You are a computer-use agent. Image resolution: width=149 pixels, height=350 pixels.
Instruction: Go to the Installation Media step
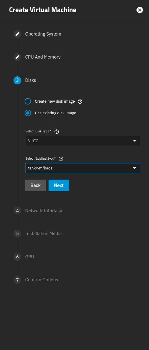[43, 234]
